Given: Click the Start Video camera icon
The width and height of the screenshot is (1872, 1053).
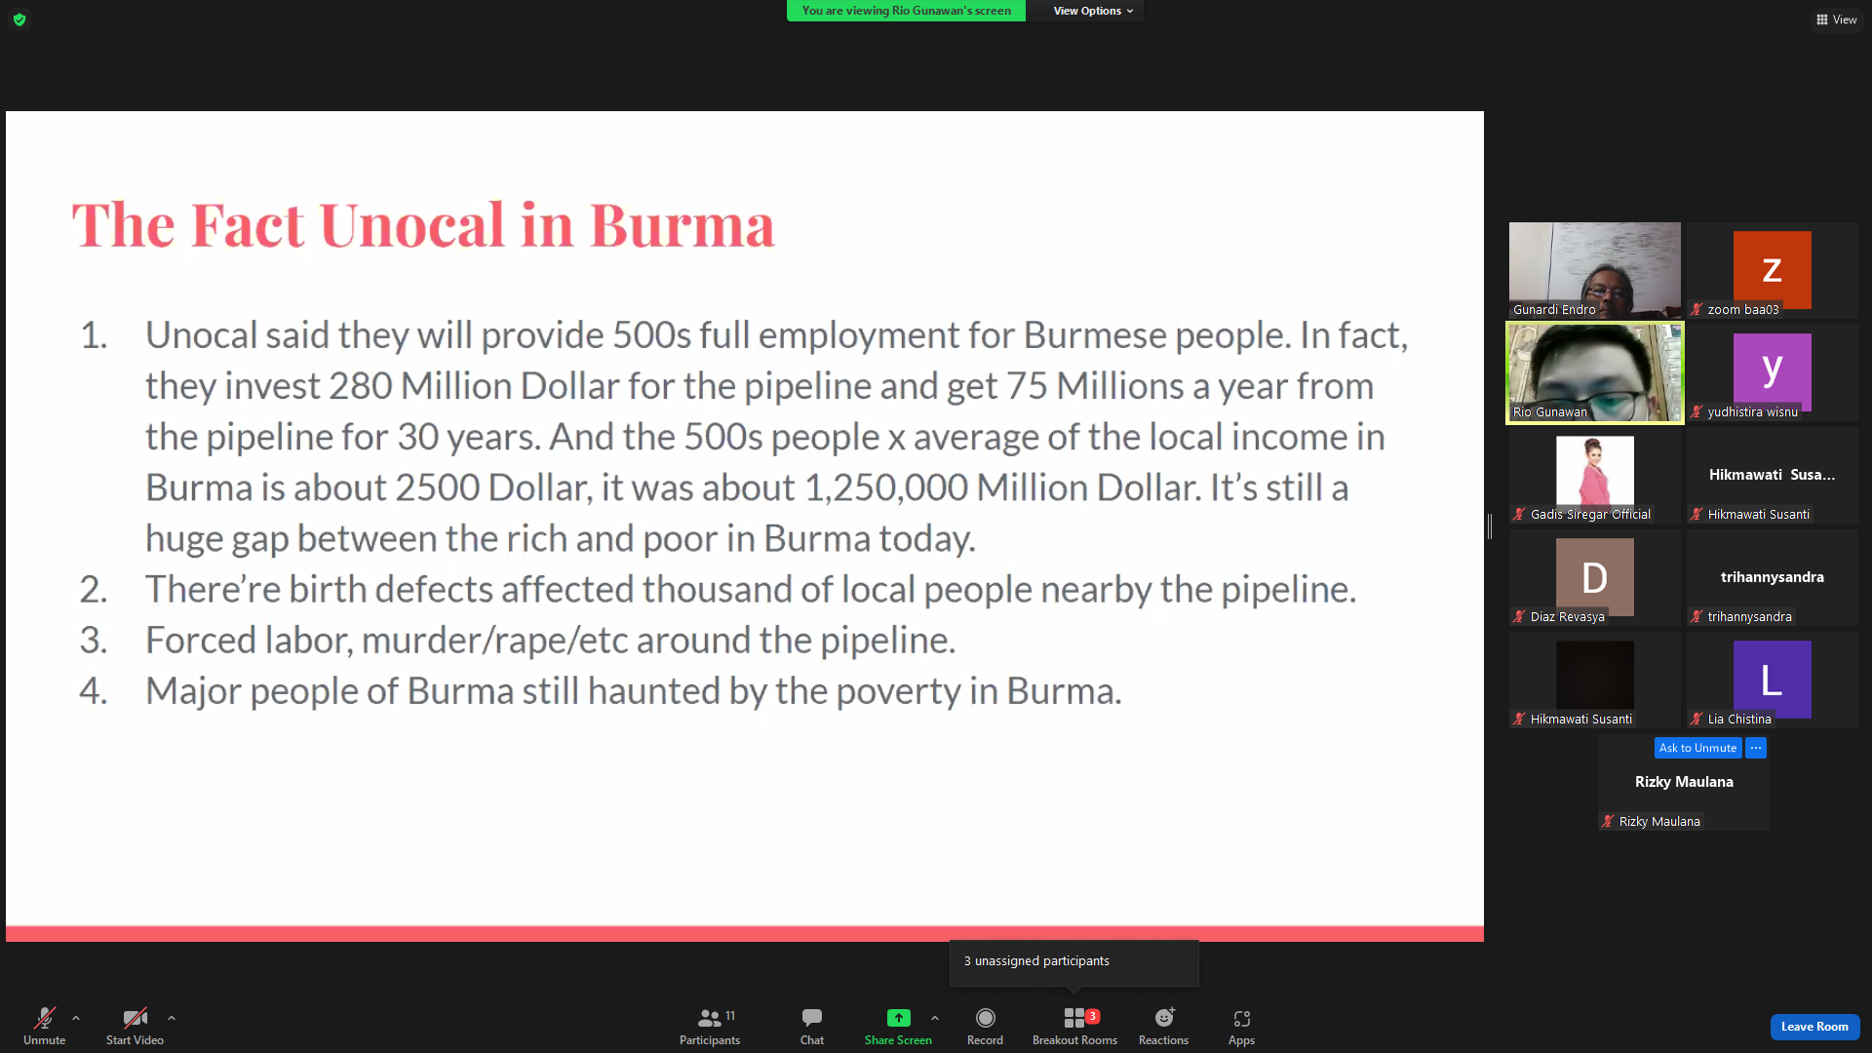Looking at the screenshot, I should click(135, 1018).
